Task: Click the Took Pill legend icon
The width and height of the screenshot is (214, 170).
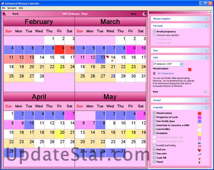Action: pyautogui.click(x=199, y=158)
